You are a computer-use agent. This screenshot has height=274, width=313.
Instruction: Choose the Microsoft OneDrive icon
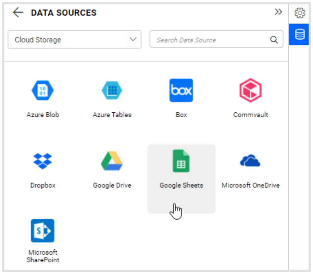tap(250, 161)
